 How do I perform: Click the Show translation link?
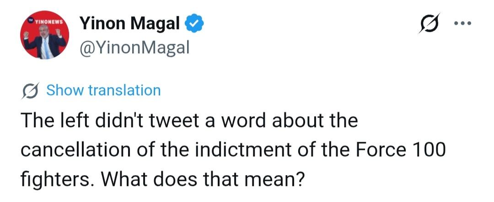(104, 90)
